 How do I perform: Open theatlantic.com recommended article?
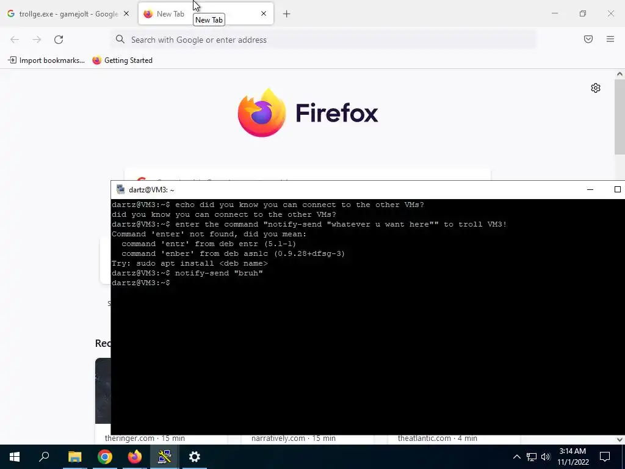point(437,438)
